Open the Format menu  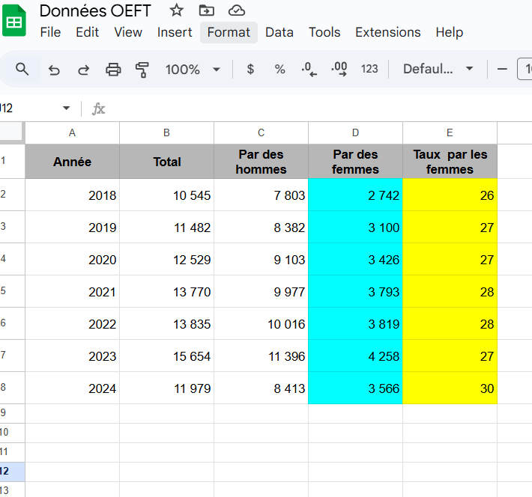pyautogui.click(x=229, y=32)
